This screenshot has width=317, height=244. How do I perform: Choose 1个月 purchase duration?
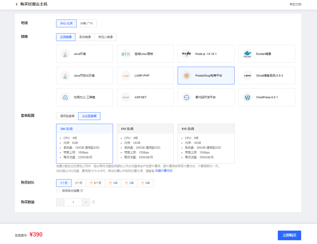point(64,183)
